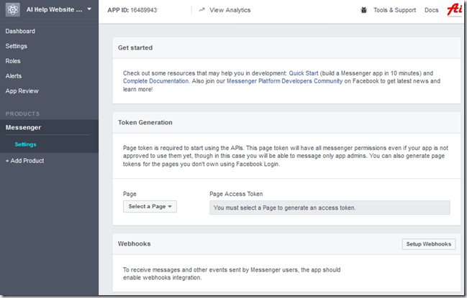Open App Review in the sidebar
This screenshot has height=298, width=467.
pyautogui.click(x=22, y=91)
